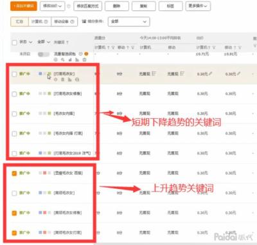Click the 删除 button in toolbar
257x245 pixels.
pyautogui.click(x=117, y=6)
